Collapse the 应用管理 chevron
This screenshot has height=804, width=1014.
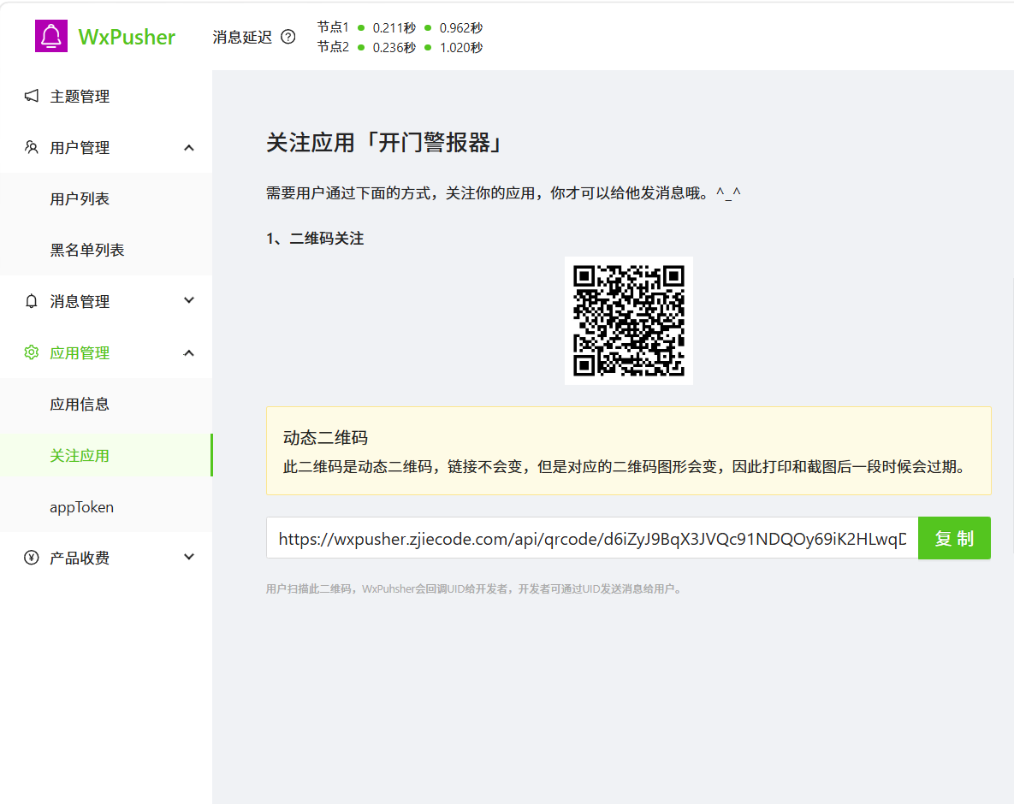tap(189, 353)
